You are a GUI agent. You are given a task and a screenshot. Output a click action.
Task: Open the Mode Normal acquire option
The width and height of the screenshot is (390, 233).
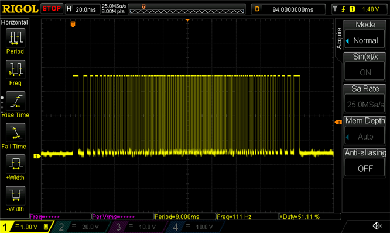[x=365, y=40]
